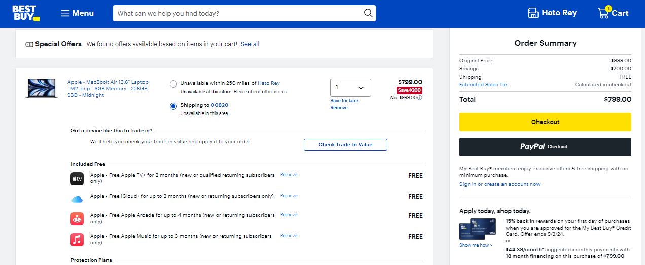The height and width of the screenshot is (265, 645).
Task: Click the Best Buy credit card image
Action: (x=477, y=229)
